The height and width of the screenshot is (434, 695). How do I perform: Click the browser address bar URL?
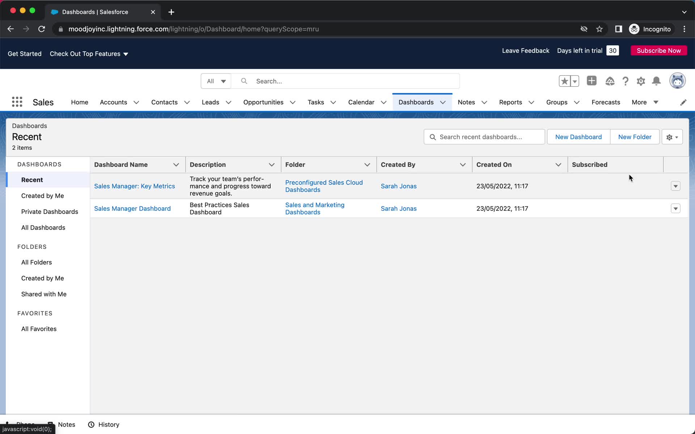(x=194, y=29)
